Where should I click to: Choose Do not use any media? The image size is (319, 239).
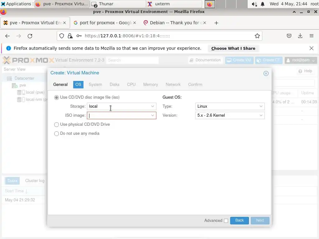pos(56,134)
